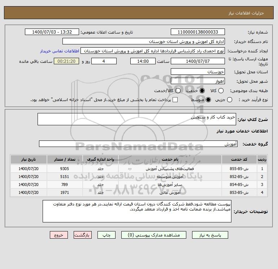Click service code ش-85-853
This screenshot has height=269, width=278.
[x=239, y=192]
